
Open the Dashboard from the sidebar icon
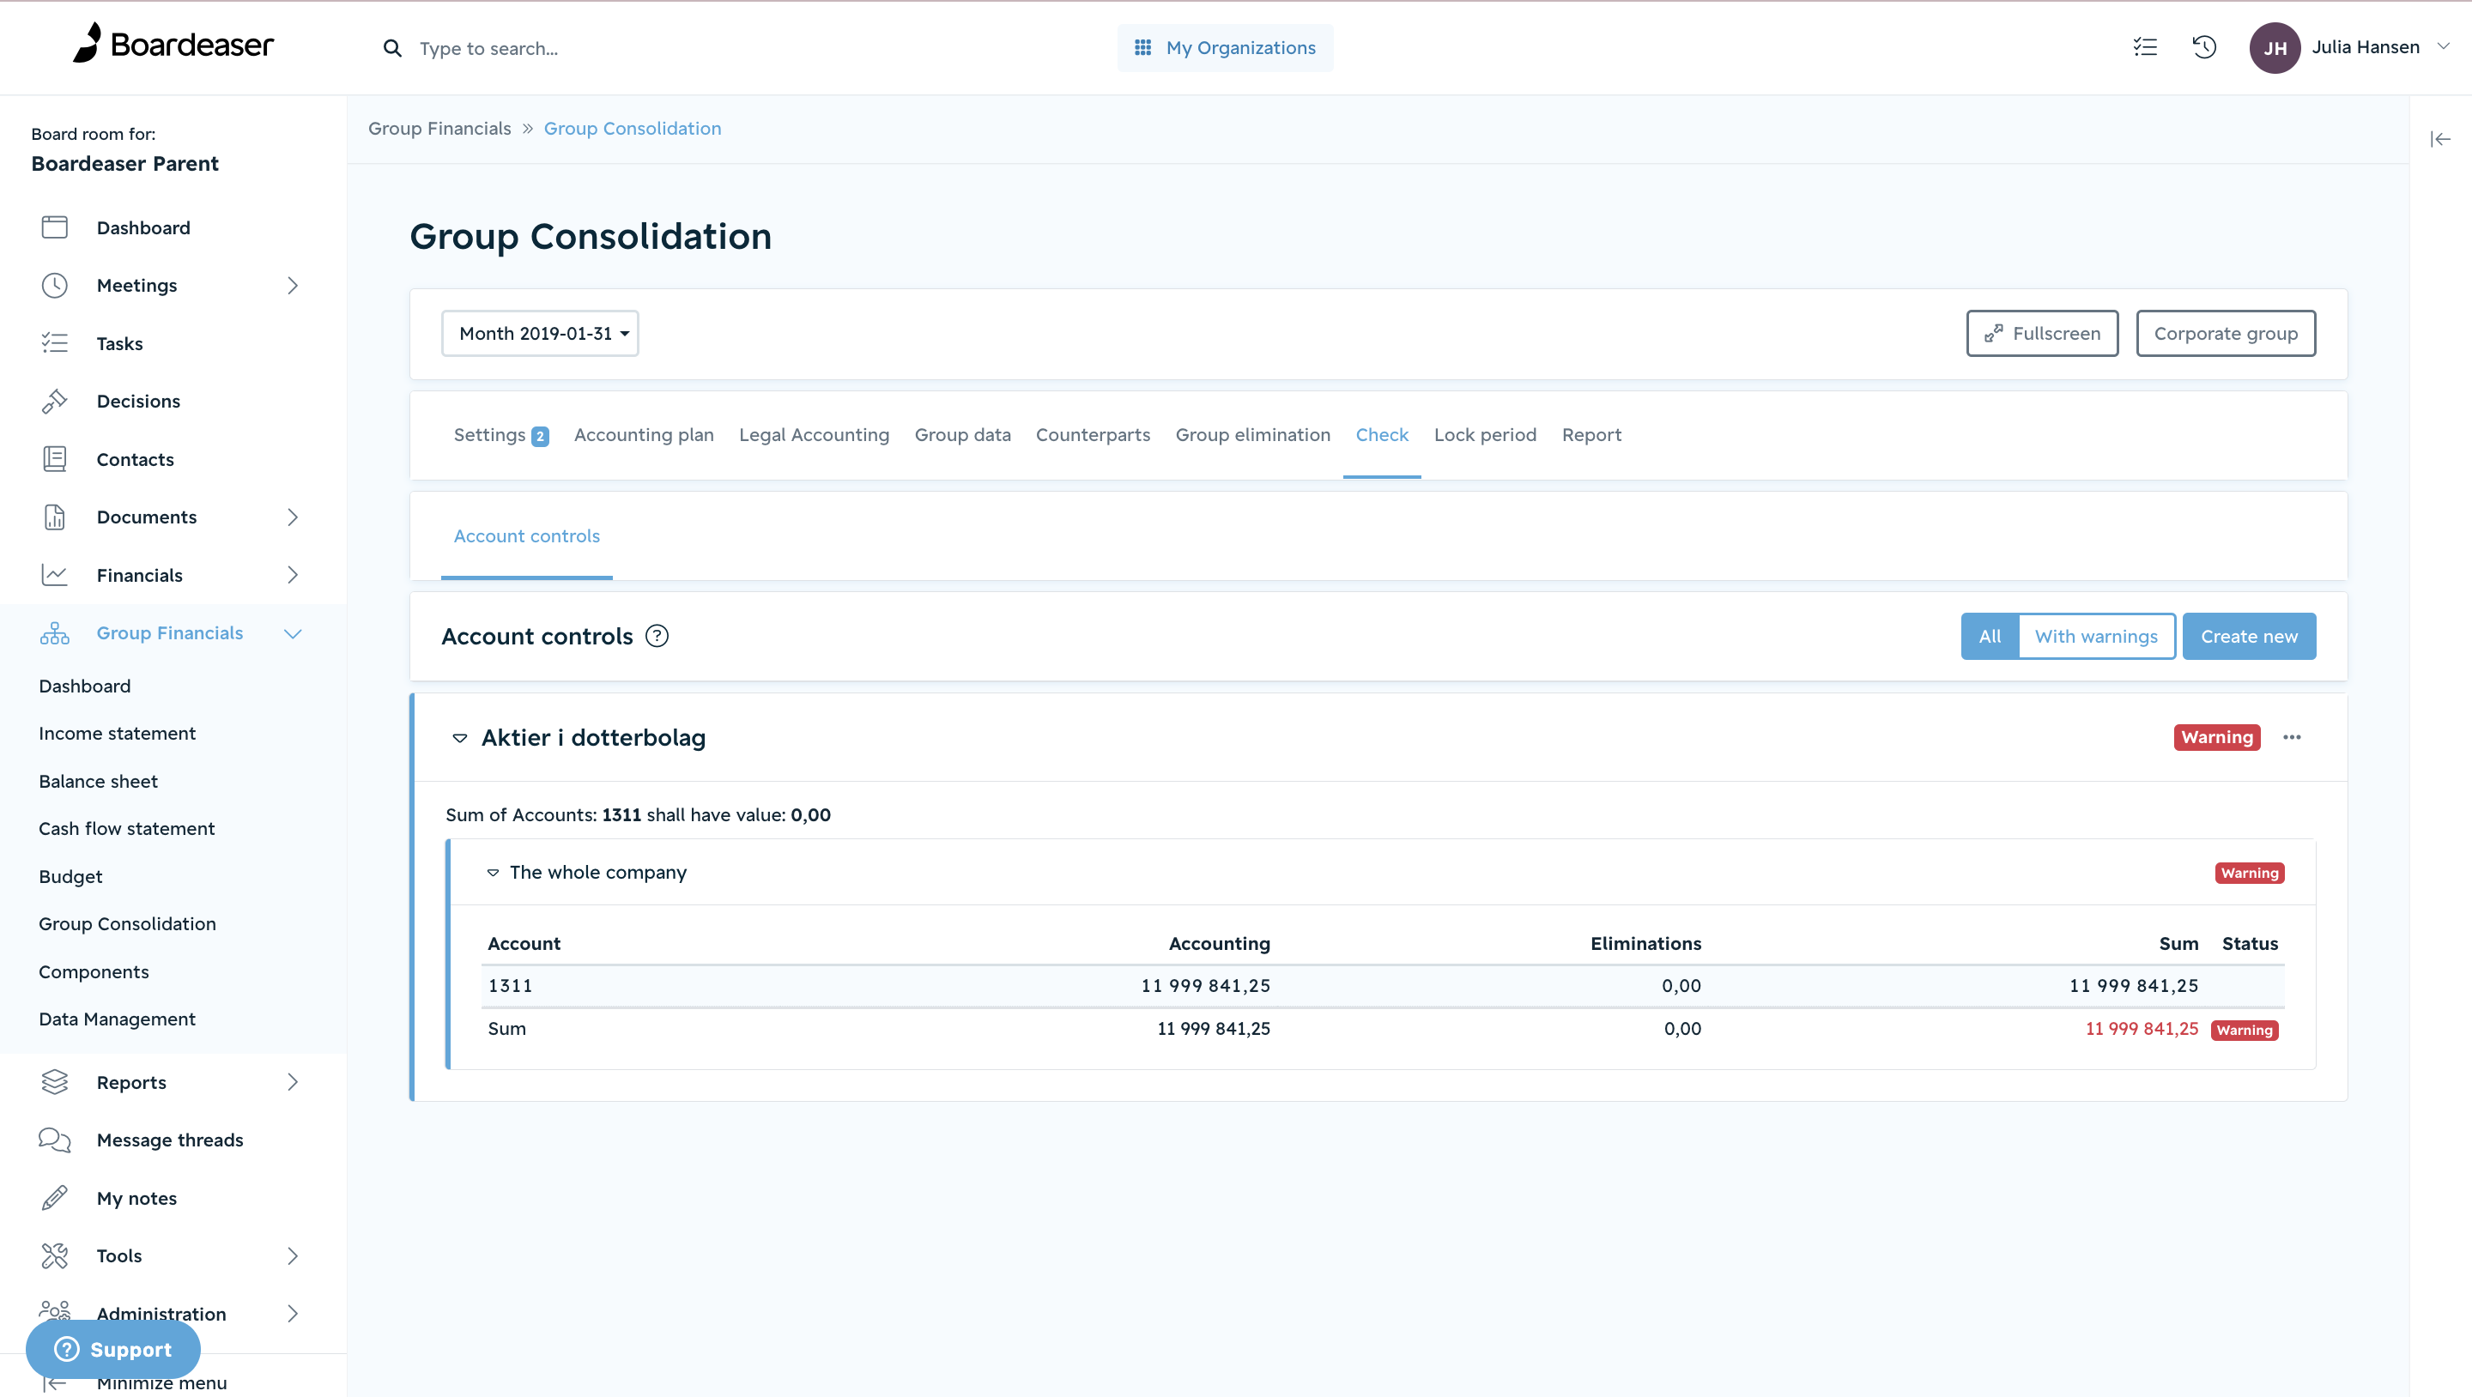coord(55,227)
